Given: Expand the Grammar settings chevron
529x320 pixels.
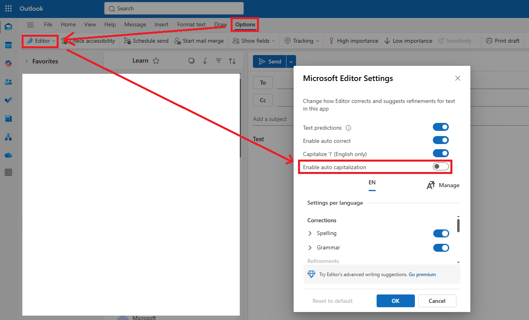Looking at the screenshot, I should pyautogui.click(x=310, y=248).
